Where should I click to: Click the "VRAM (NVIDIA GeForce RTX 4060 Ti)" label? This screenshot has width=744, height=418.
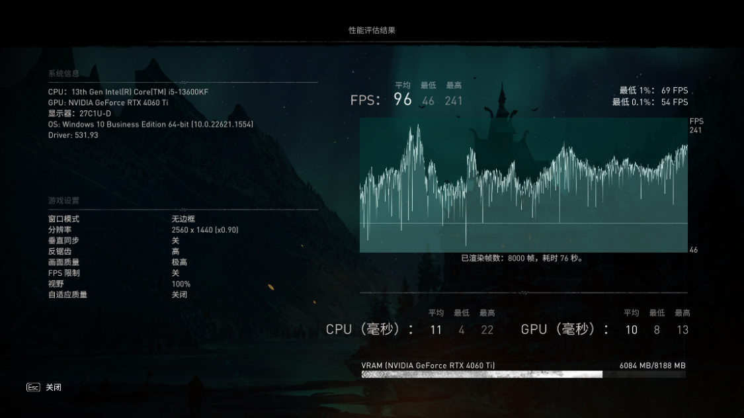(x=428, y=365)
